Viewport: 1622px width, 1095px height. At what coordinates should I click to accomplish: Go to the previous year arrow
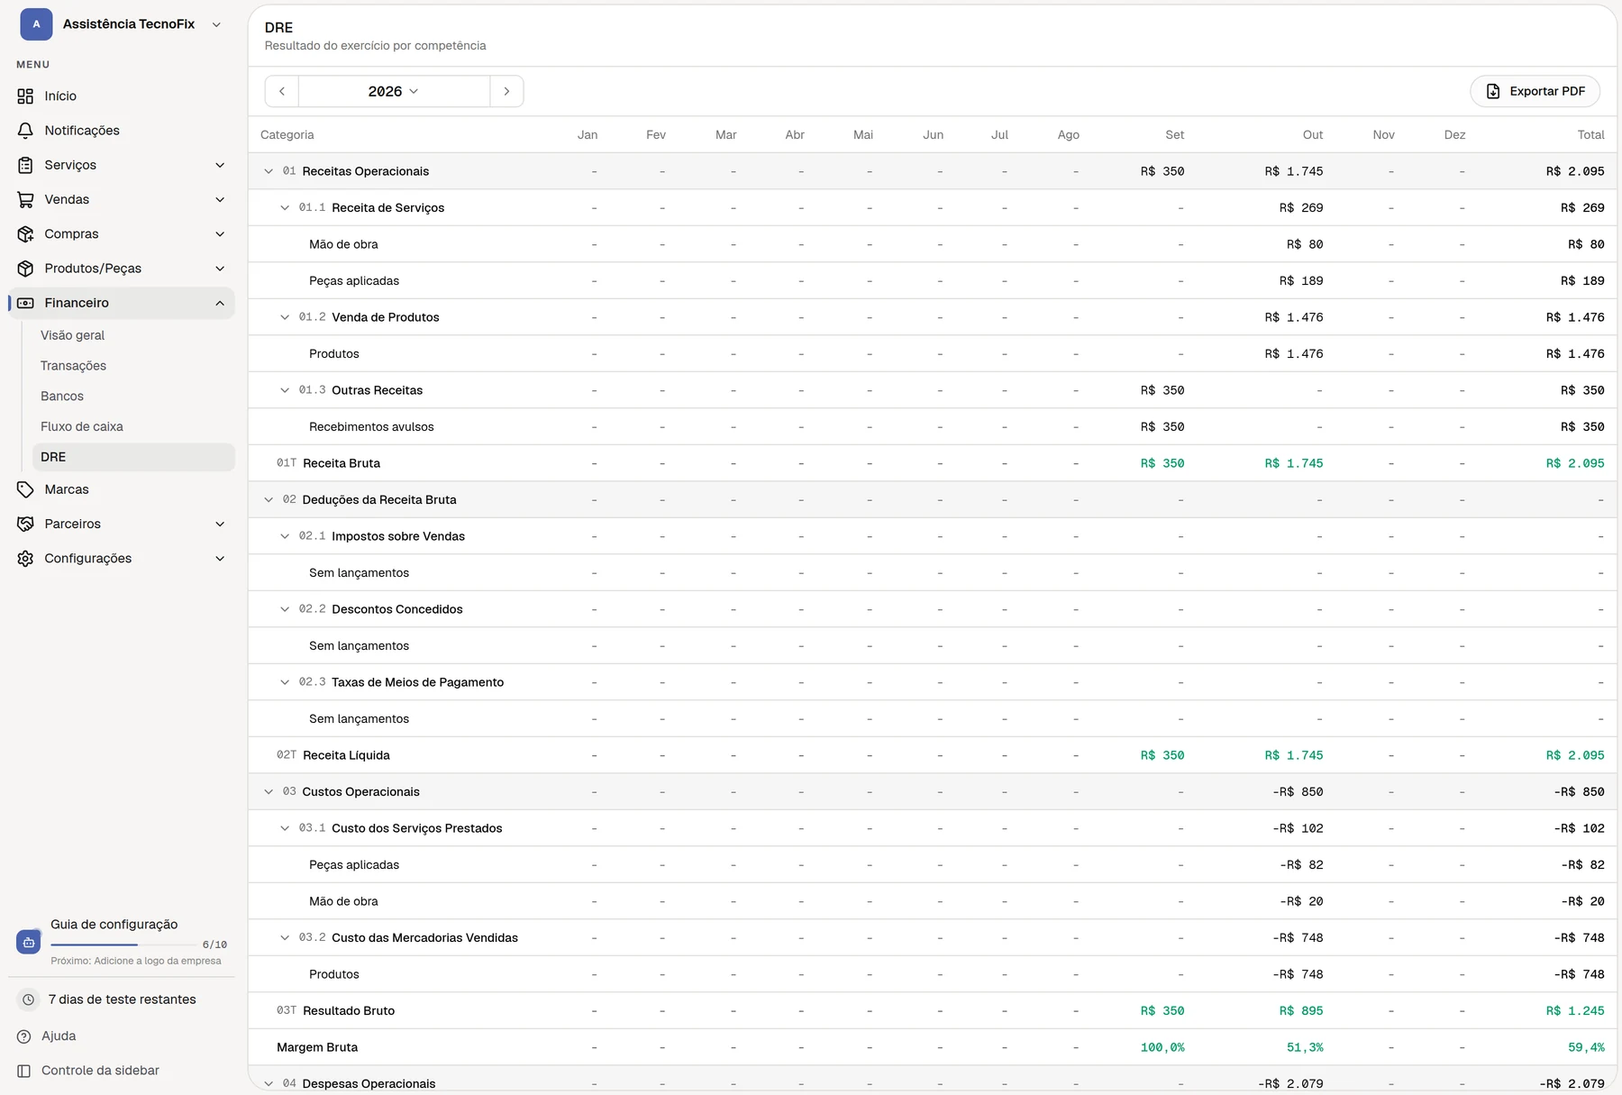pos(282,91)
